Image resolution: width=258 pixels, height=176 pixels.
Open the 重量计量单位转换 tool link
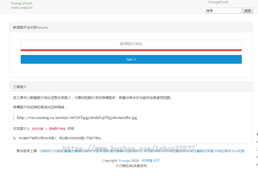pyautogui.click(x=78, y=151)
